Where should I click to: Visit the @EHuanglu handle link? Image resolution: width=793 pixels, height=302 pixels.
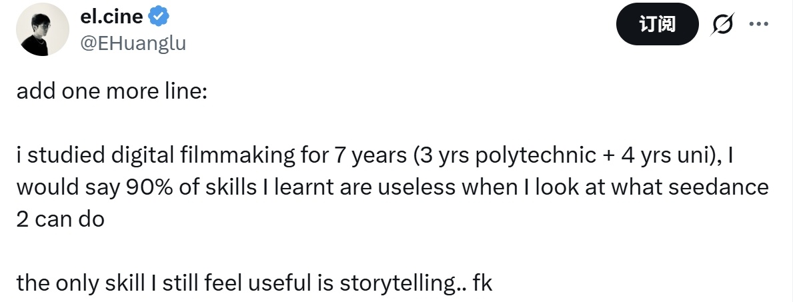click(133, 44)
